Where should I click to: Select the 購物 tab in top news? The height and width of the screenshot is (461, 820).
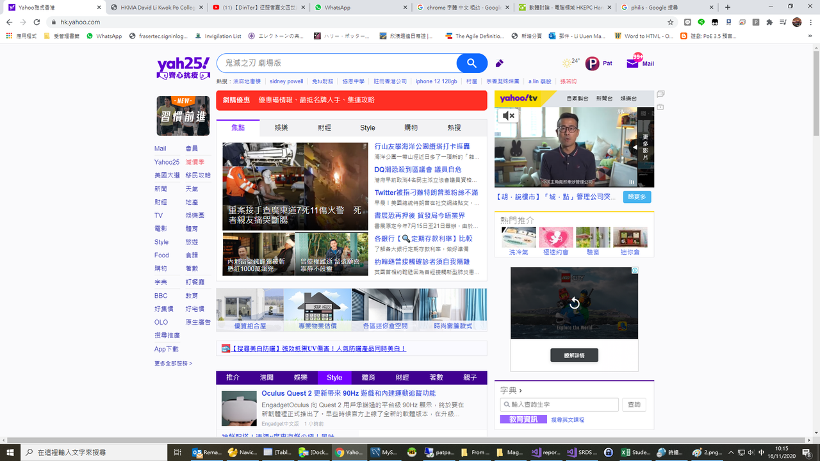[x=411, y=127]
